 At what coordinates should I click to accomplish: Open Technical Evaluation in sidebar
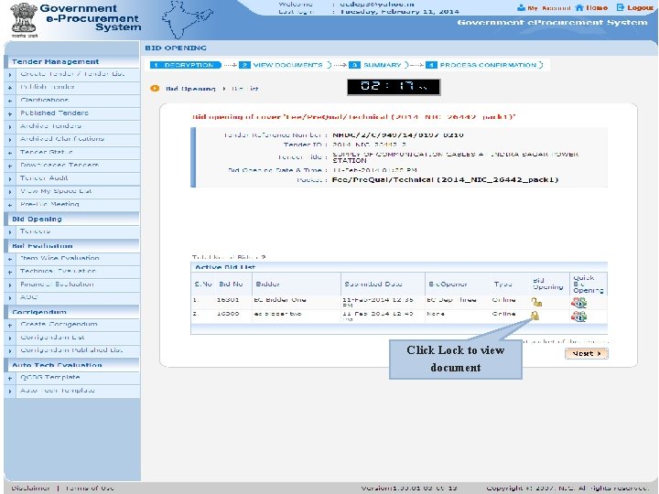coord(58,272)
